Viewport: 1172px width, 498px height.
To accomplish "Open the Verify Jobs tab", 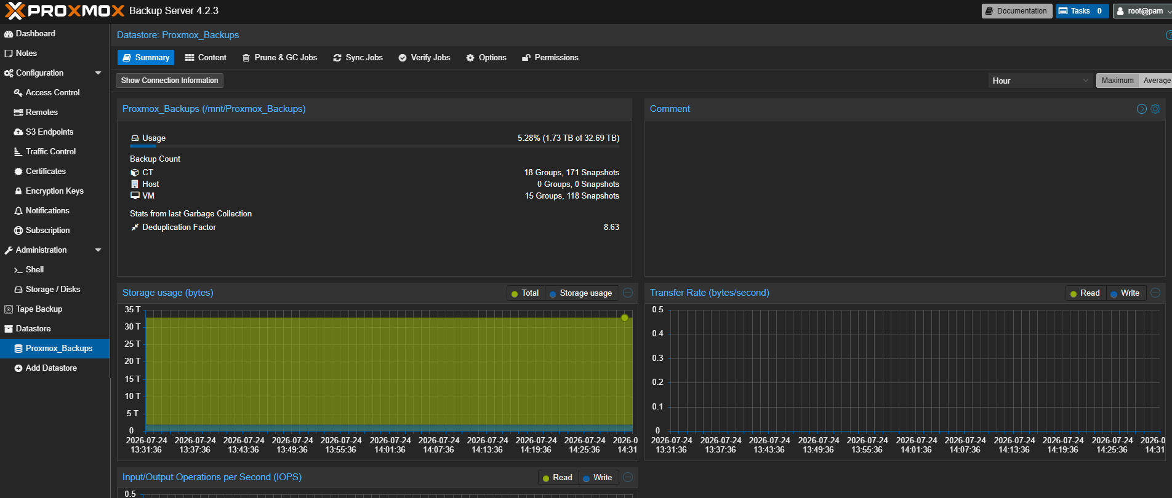I will click(424, 58).
